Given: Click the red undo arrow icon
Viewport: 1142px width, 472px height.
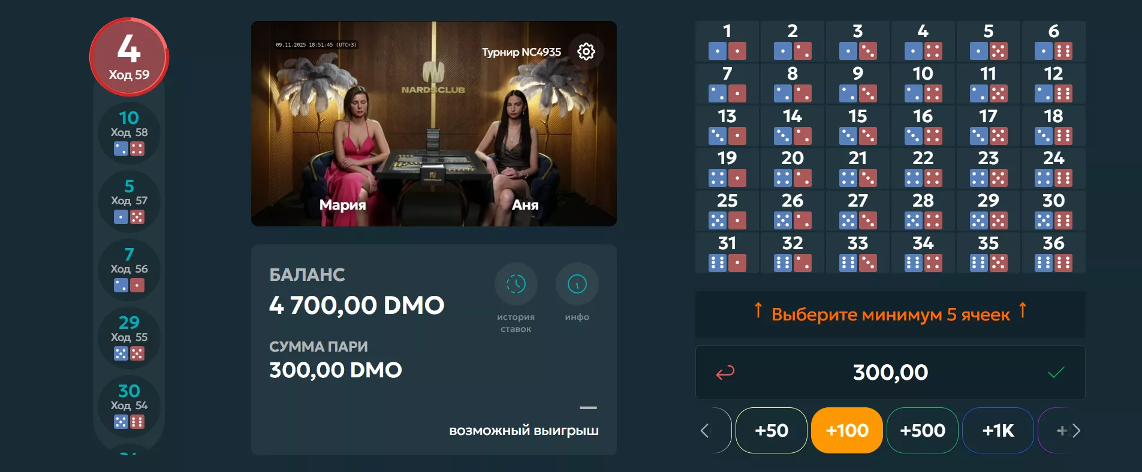Looking at the screenshot, I should pyautogui.click(x=725, y=373).
